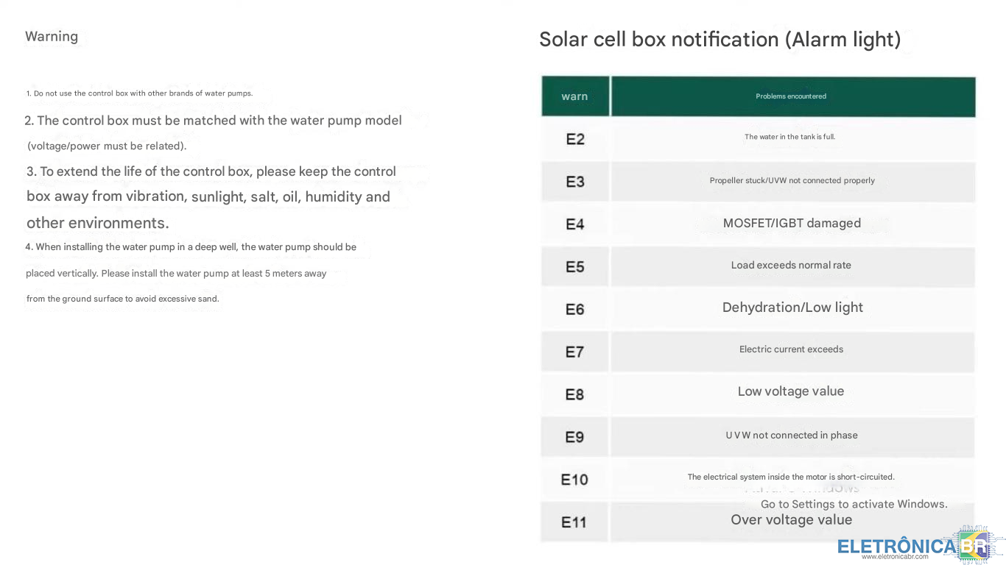
Task: Select the "warn" table header cell
Action: point(574,96)
